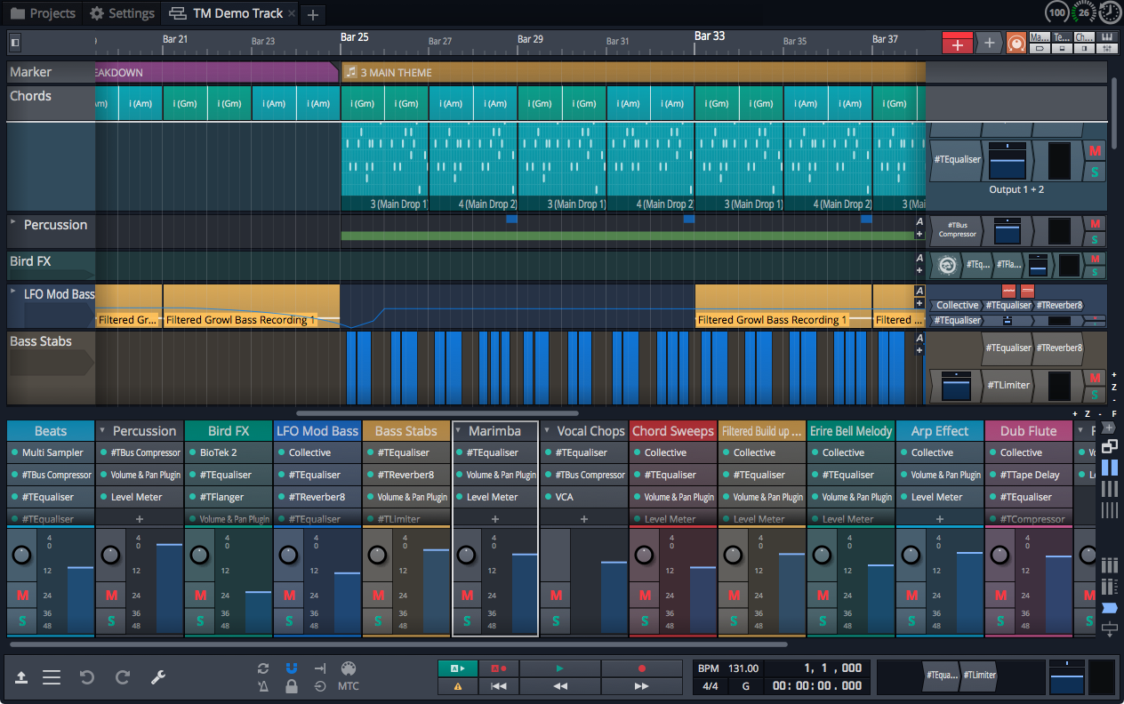
Task: Toggle the snap lock icon in the transport bar
Action: (291, 686)
